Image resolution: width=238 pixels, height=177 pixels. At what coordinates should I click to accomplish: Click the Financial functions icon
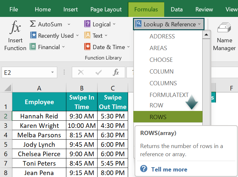[33, 47]
